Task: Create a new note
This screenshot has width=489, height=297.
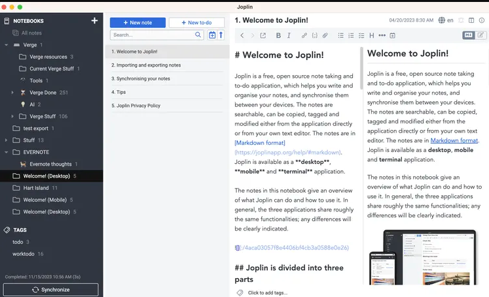Action: (x=137, y=22)
